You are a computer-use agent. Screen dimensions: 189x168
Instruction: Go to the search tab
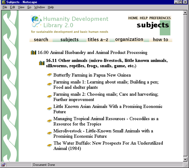click(41, 40)
